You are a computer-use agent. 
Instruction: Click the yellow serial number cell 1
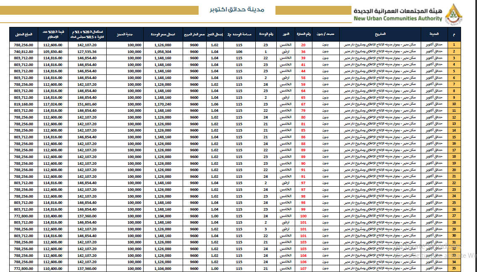pos(454,45)
